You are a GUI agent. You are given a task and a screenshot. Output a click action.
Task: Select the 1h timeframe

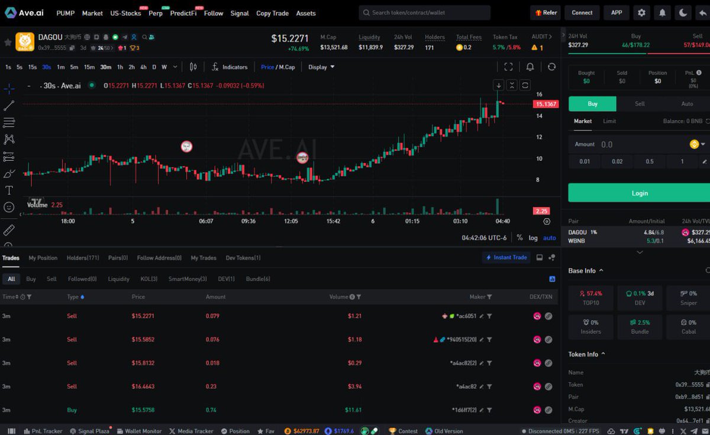(x=120, y=67)
